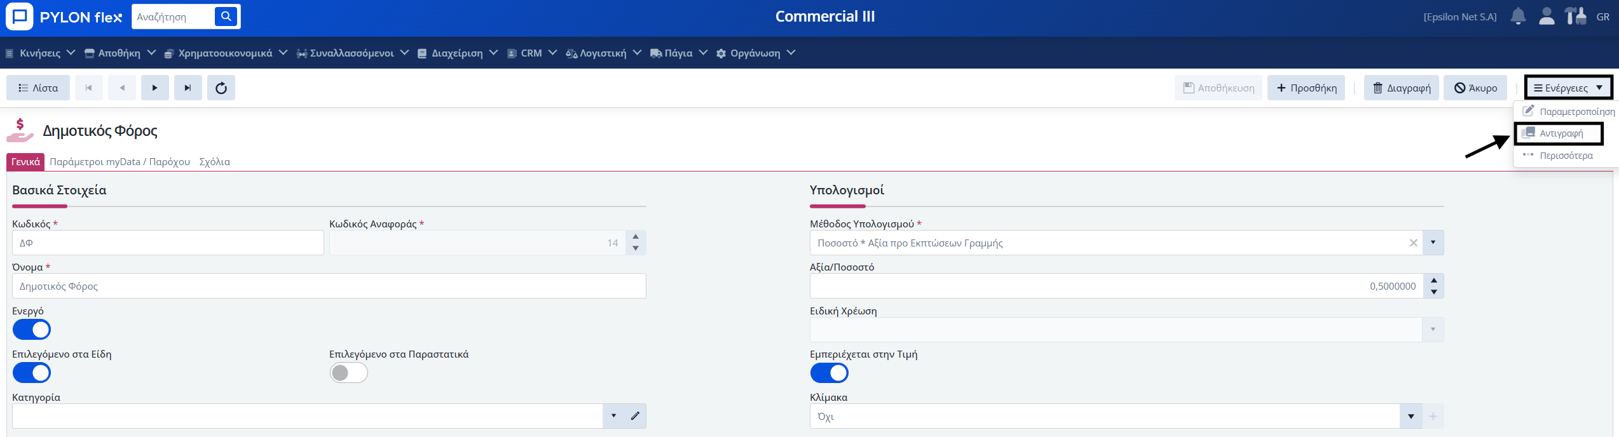Open the Λογιστική menu
Viewport: 1619px width, 437px height.
point(603,53)
